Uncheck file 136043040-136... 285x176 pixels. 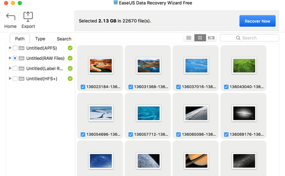click(x=226, y=87)
